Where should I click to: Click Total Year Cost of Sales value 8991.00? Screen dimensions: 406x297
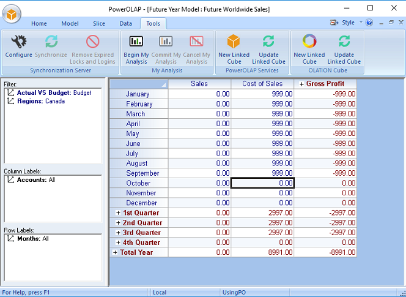(262, 252)
